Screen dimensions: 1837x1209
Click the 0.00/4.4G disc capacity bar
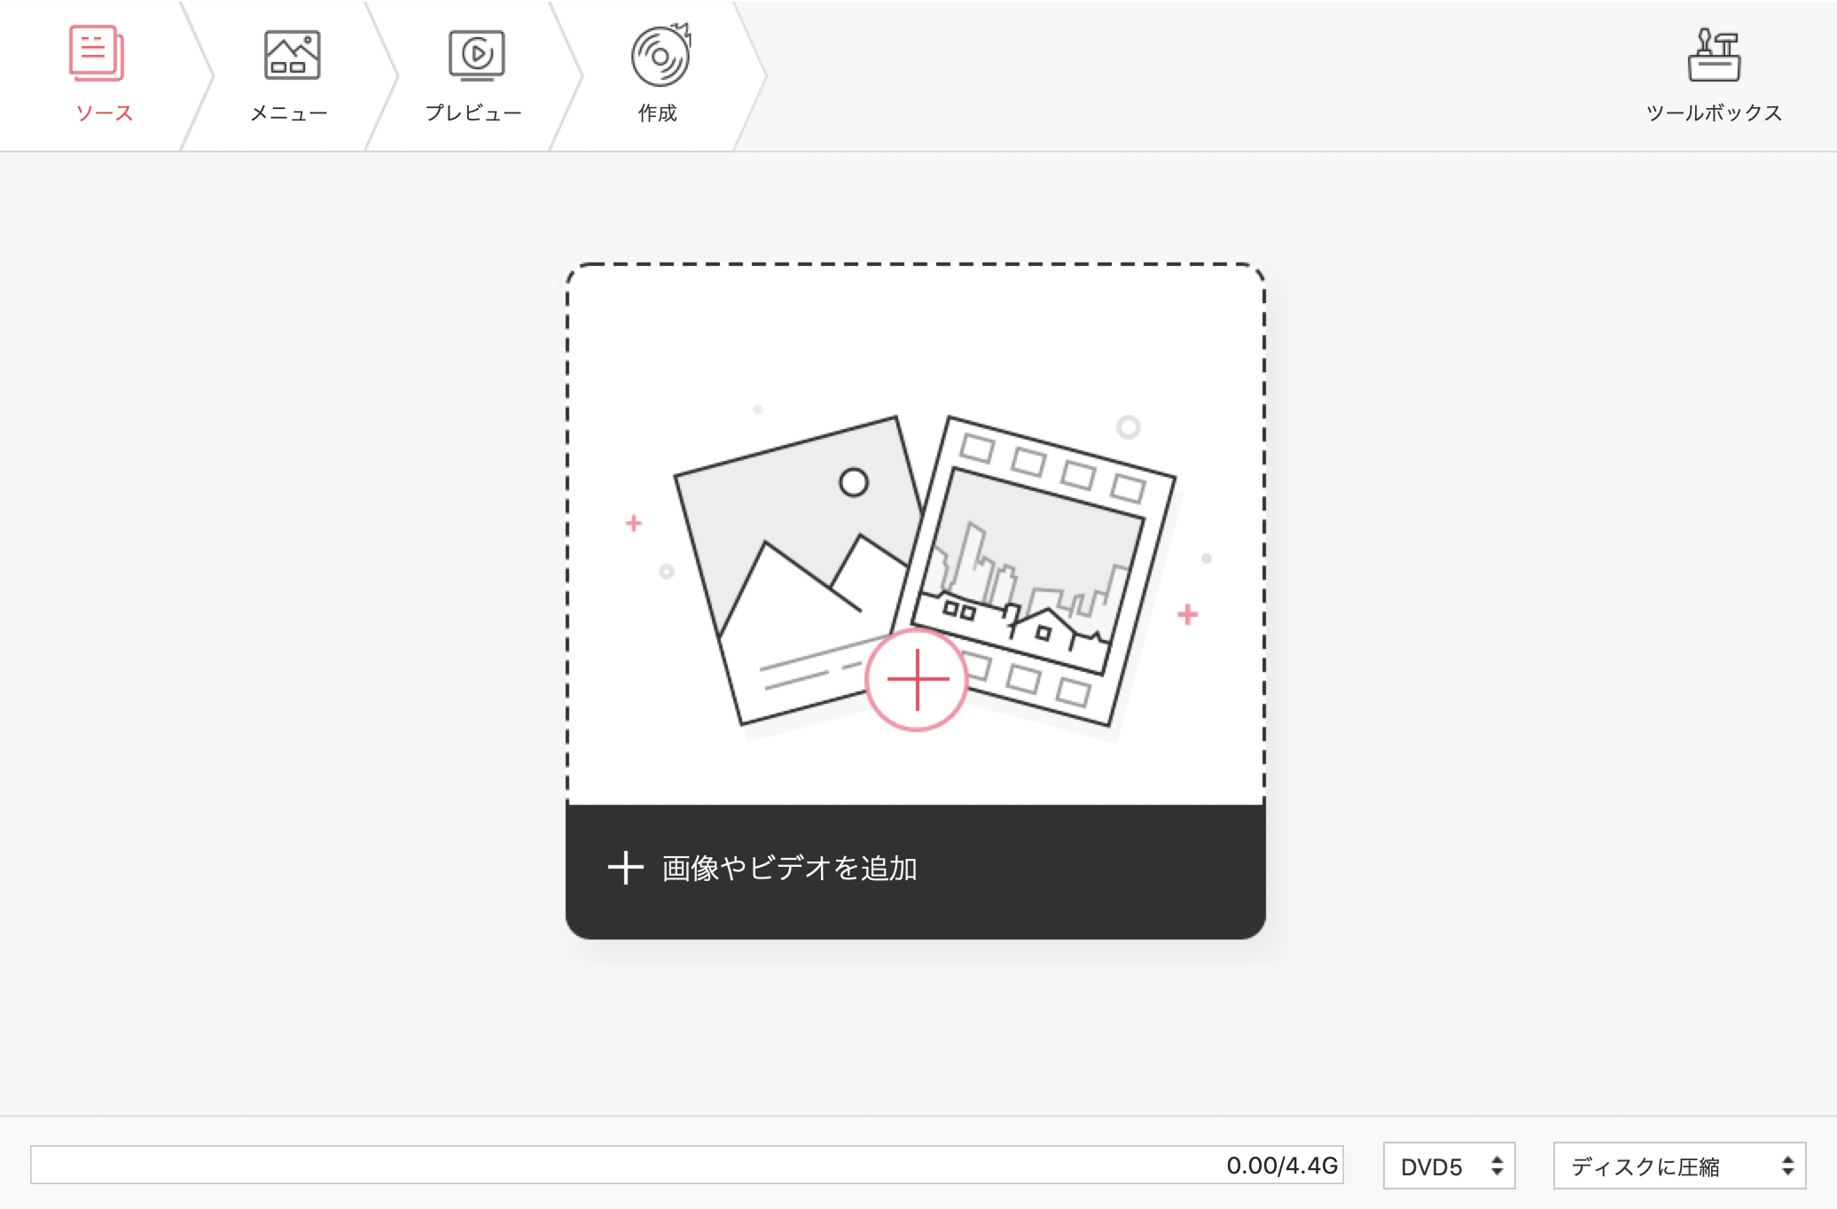[x=686, y=1165]
